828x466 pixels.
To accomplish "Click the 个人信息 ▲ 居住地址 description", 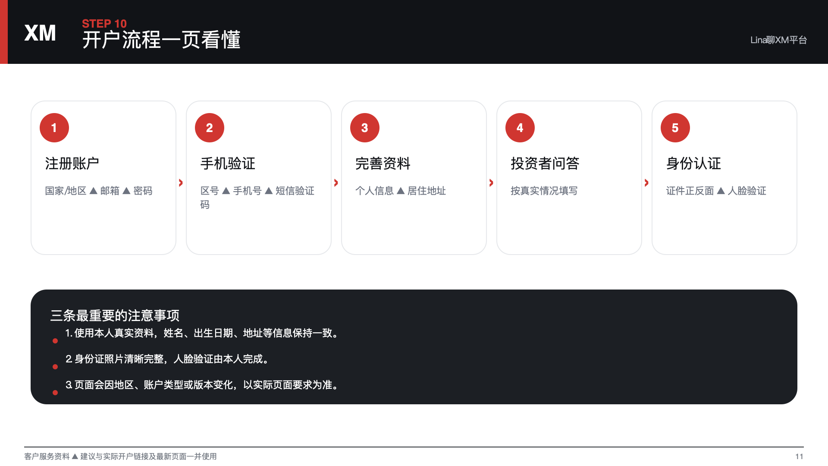I will (x=401, y=191).
